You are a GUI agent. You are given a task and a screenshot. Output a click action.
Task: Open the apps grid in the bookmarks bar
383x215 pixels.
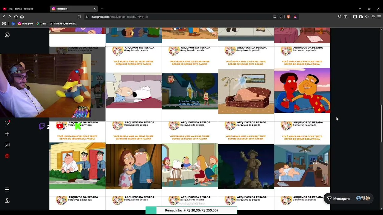tap(4, 24)
